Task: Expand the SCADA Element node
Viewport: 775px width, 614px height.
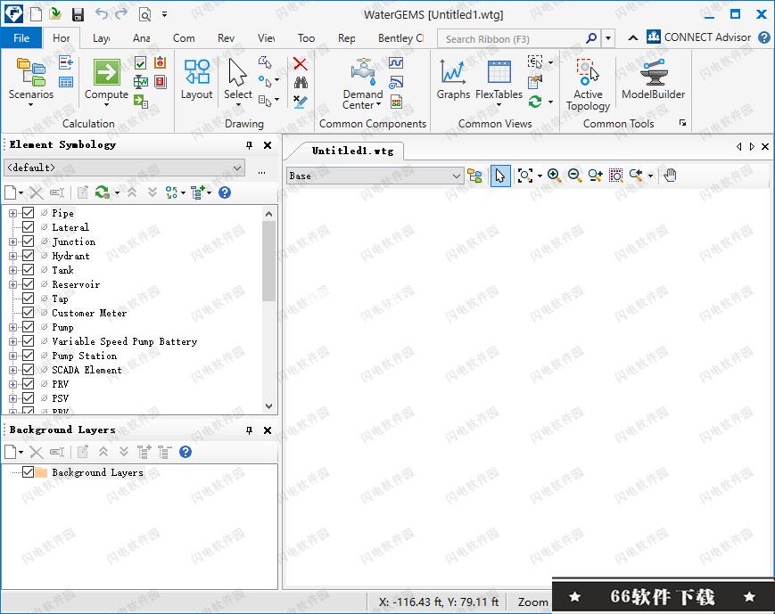Action: point(12,370)
